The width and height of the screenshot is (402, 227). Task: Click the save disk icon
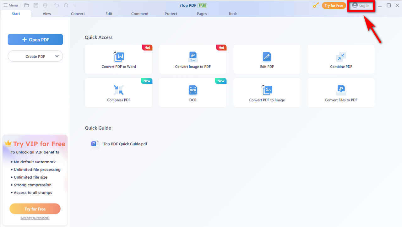[x=36, y=5]
